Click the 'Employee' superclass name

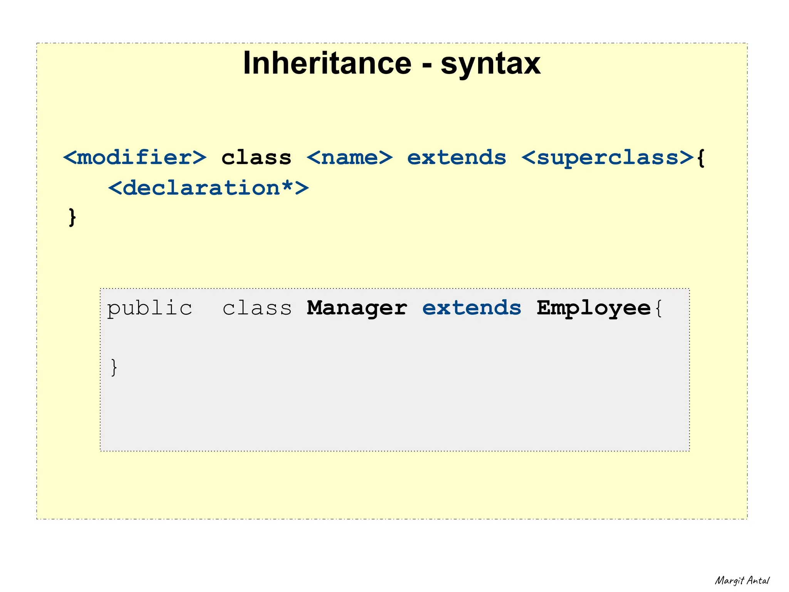click(x=594, y=309)
